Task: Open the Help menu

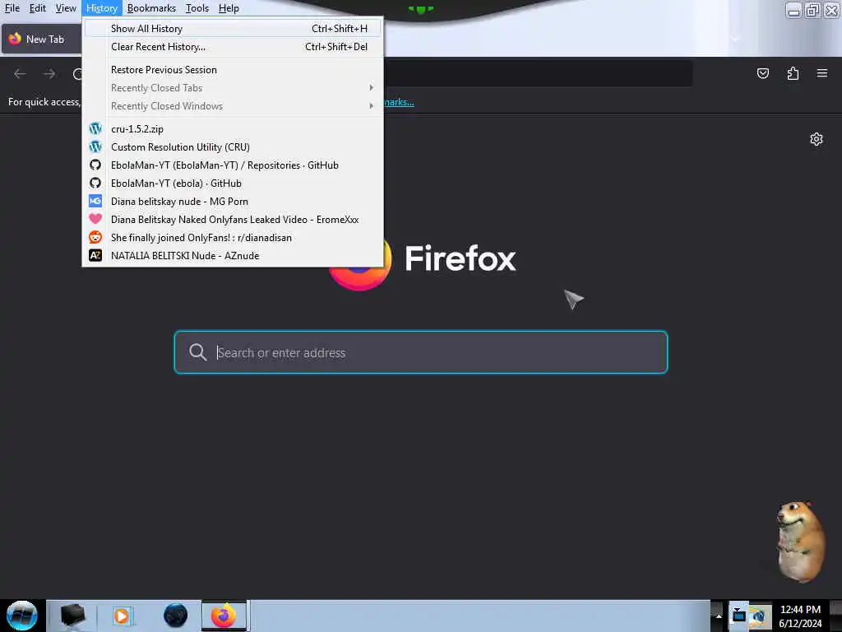Action: pyautogui.click(x=229, y=8)
